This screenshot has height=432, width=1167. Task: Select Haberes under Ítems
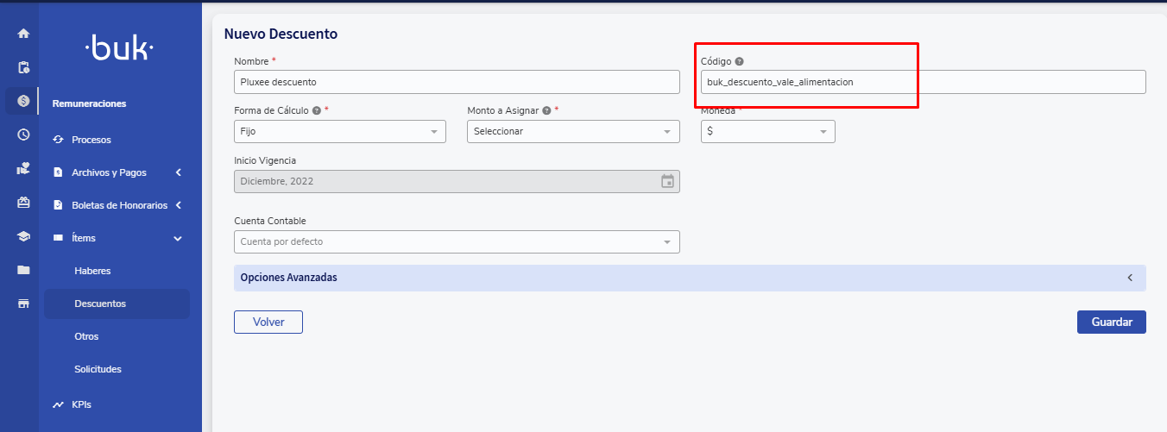point(92,271)
